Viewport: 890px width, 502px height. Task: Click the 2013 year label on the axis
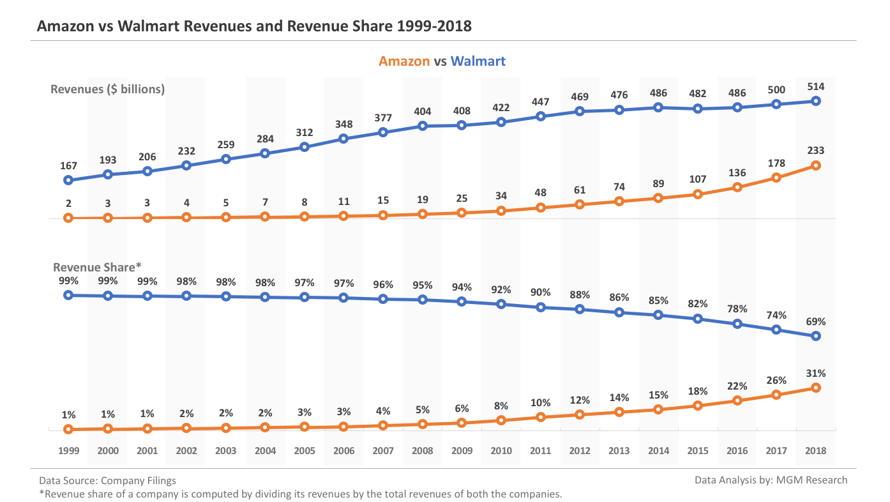click(x=619, y=450)
